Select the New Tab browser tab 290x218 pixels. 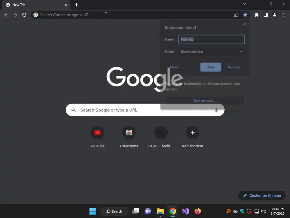pos(36,5)
